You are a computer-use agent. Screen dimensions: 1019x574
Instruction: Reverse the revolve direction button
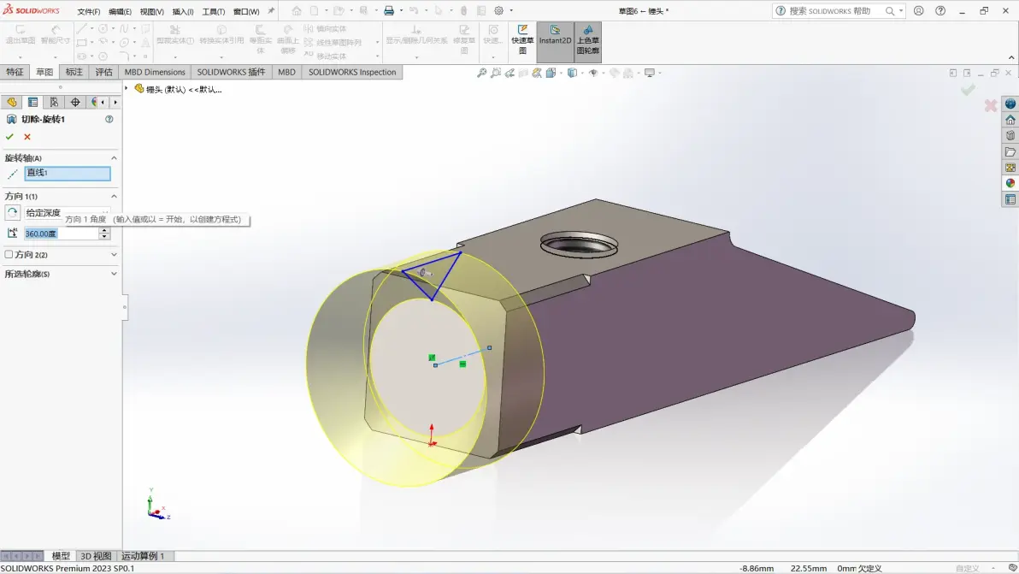click(x=12, y=212)
